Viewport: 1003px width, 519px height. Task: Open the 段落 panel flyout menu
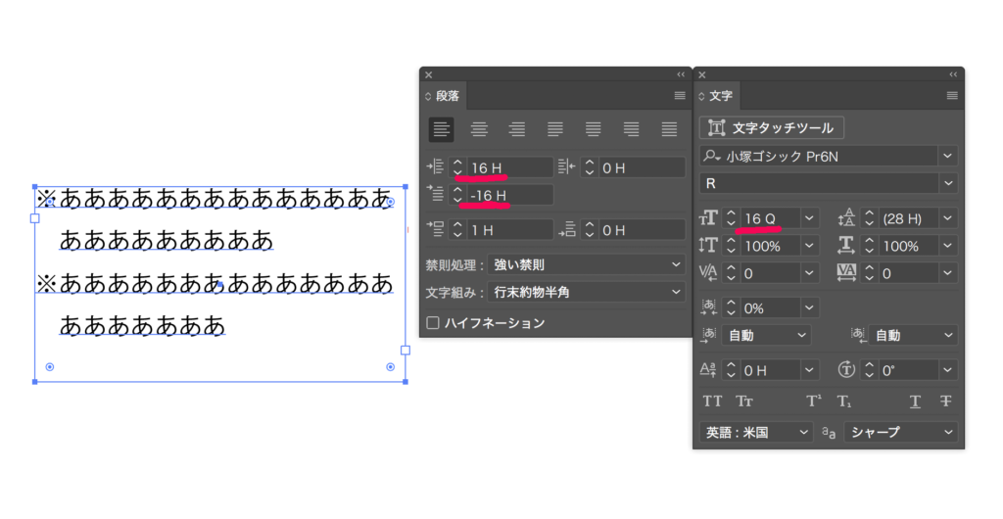coord(680,96)
